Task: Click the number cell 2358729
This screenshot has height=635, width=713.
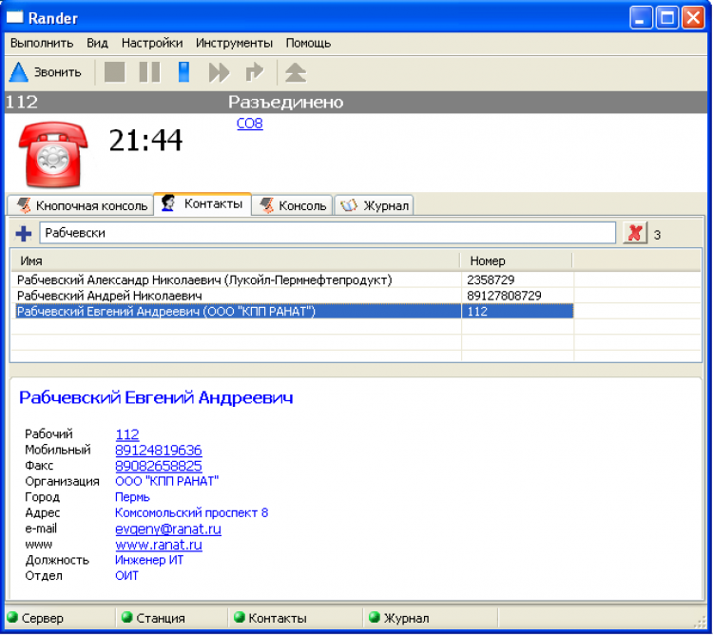Action: pyautogui.click(x=517, y=280)
